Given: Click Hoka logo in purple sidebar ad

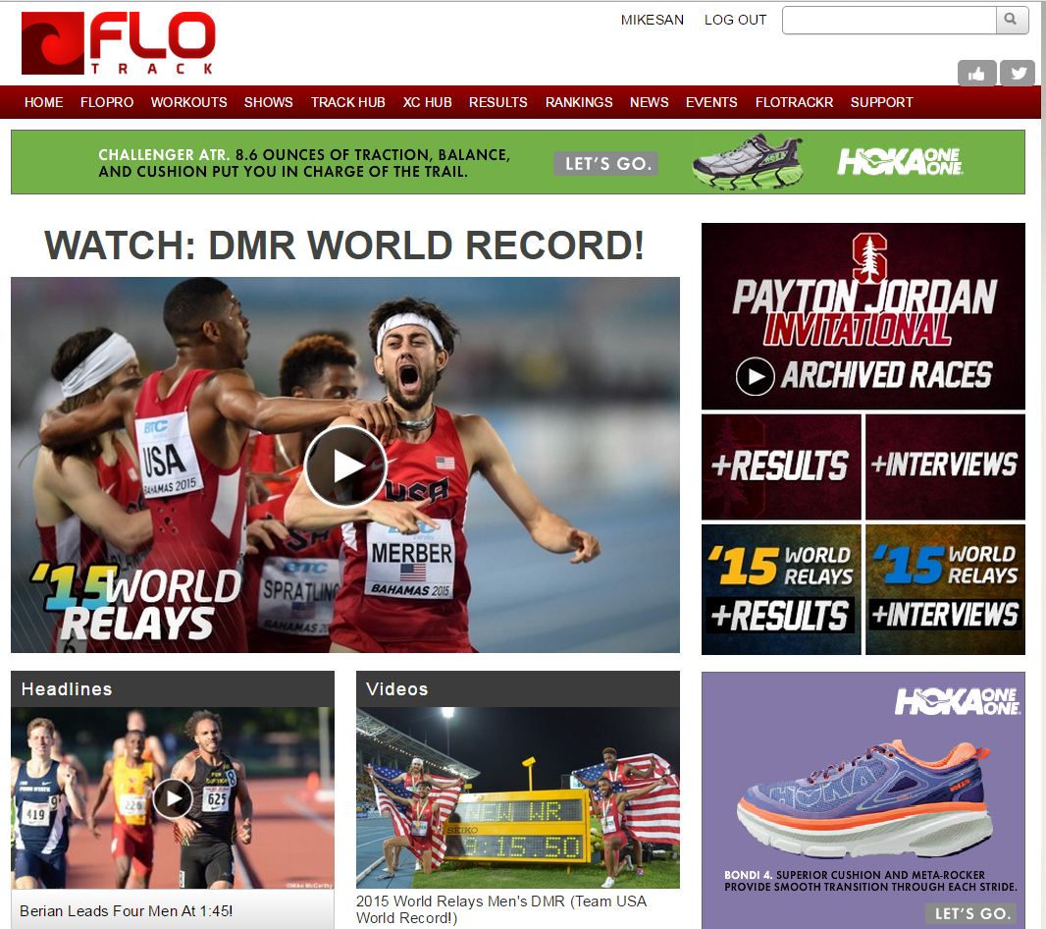Looking at the screenshot, I should [x=957, y=702].
